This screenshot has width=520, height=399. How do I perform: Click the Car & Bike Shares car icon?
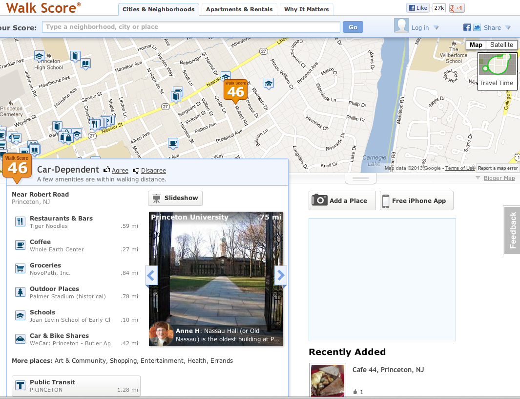20,339
